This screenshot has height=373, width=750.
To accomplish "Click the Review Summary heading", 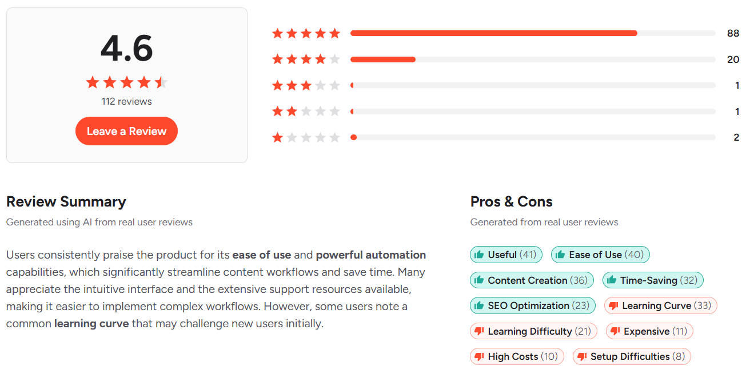I will tap(66, 201).
